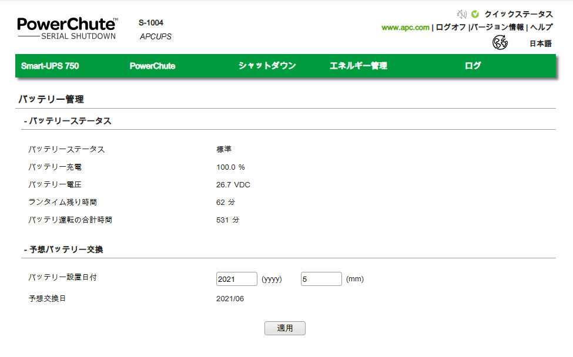
Task: Click the バッテリー電圧 label
Action: [x=55, y=185]
